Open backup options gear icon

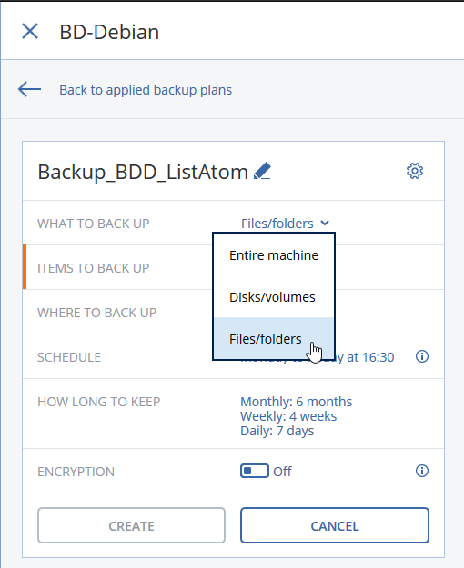[415, 171]
